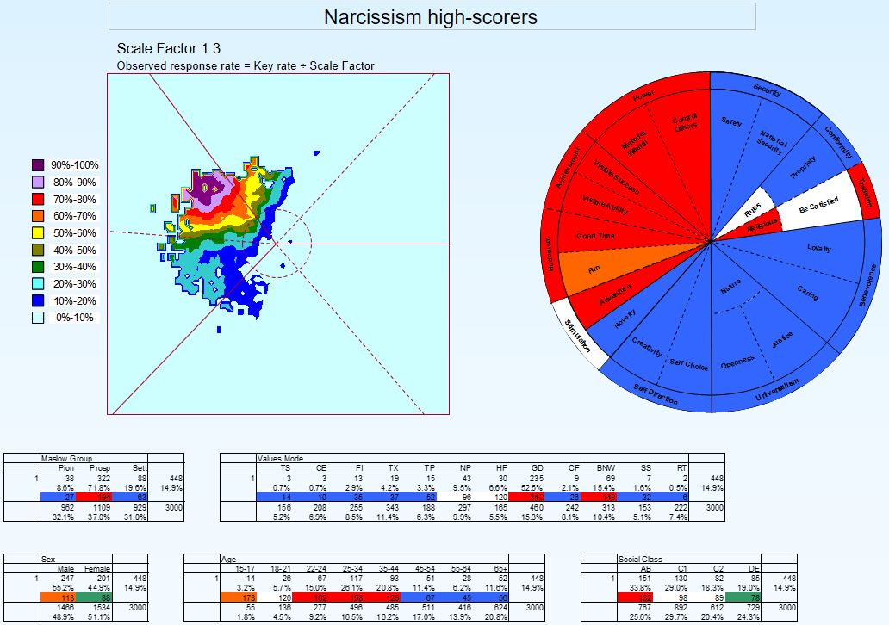Select the Loyalty segment on the values wheel
This screenshot has width=889, height=625.
point(818,250)
